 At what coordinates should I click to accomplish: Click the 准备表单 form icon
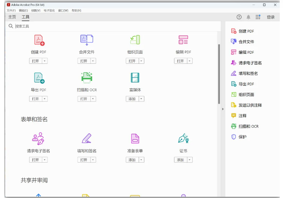[x=135, y=139]
